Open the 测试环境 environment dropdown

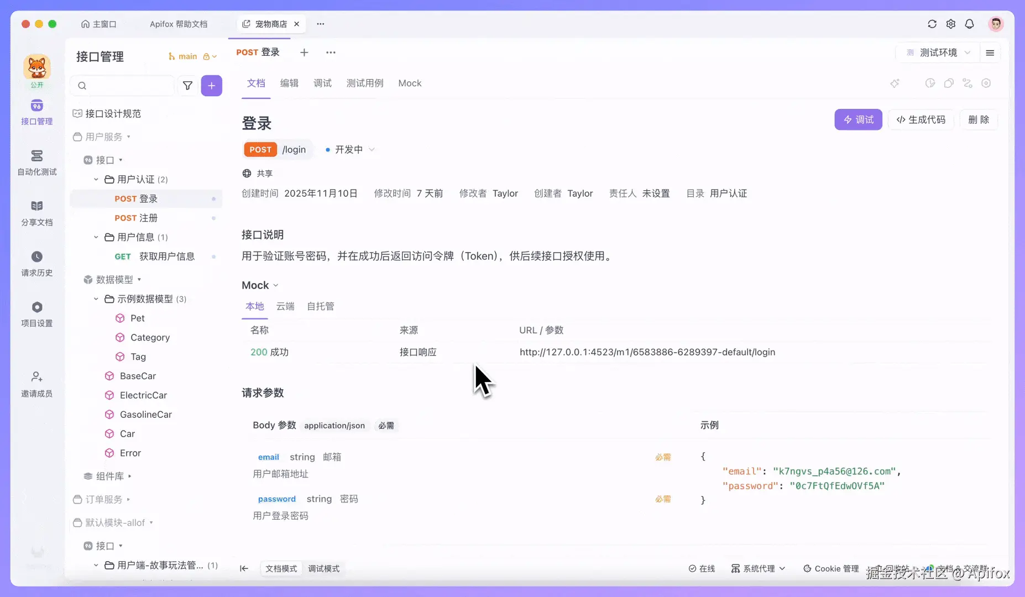[940, 53]
